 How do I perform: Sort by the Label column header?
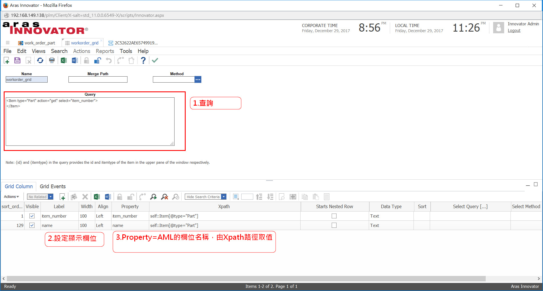[x=59, y=207]
